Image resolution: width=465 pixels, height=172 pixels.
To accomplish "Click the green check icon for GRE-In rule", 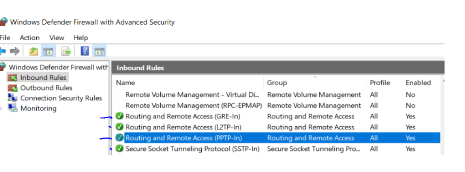I will pos(120,116).
